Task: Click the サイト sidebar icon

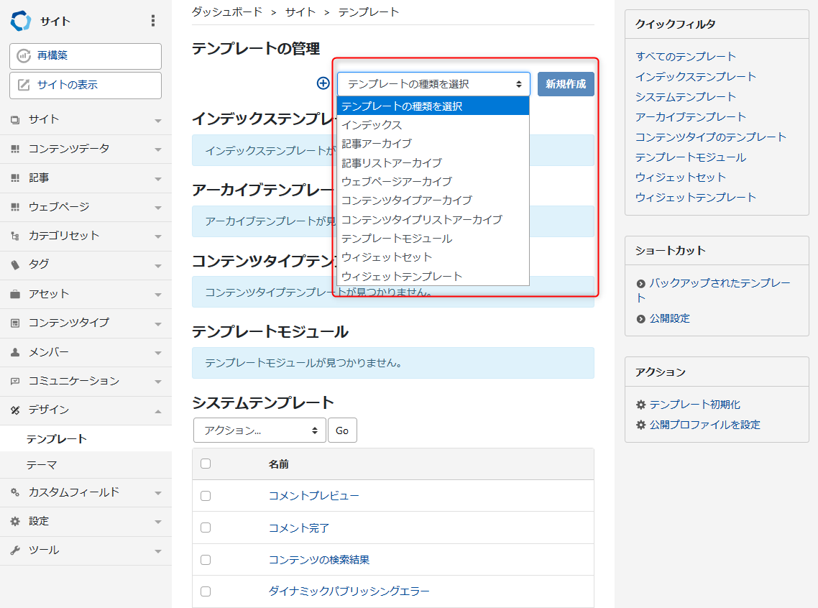Action: (x=15, y=120)
